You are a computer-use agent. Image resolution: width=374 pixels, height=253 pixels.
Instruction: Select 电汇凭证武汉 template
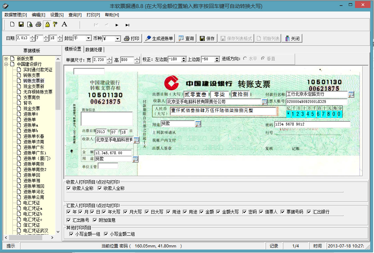click(36, 230)
